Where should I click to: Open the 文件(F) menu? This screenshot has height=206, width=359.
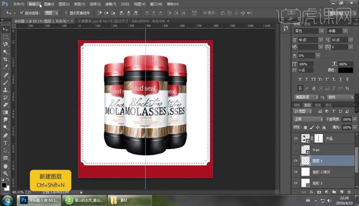click(18, 4)
